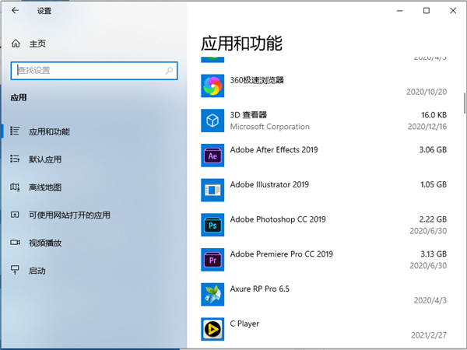The width and height of the screenshot is (467, 350).
Task: Open 可使用网站打开的应用 page
Action: (68, 215)
